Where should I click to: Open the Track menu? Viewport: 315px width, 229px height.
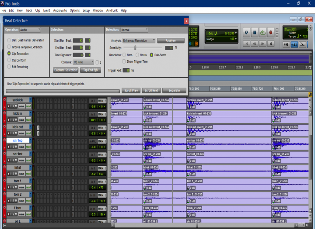(x=29, y=10)
